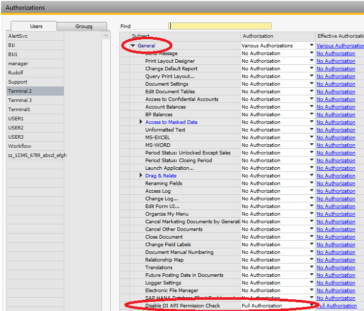Open authorization dropdown for the MS-EXCEL row

[x=311, y=138]
